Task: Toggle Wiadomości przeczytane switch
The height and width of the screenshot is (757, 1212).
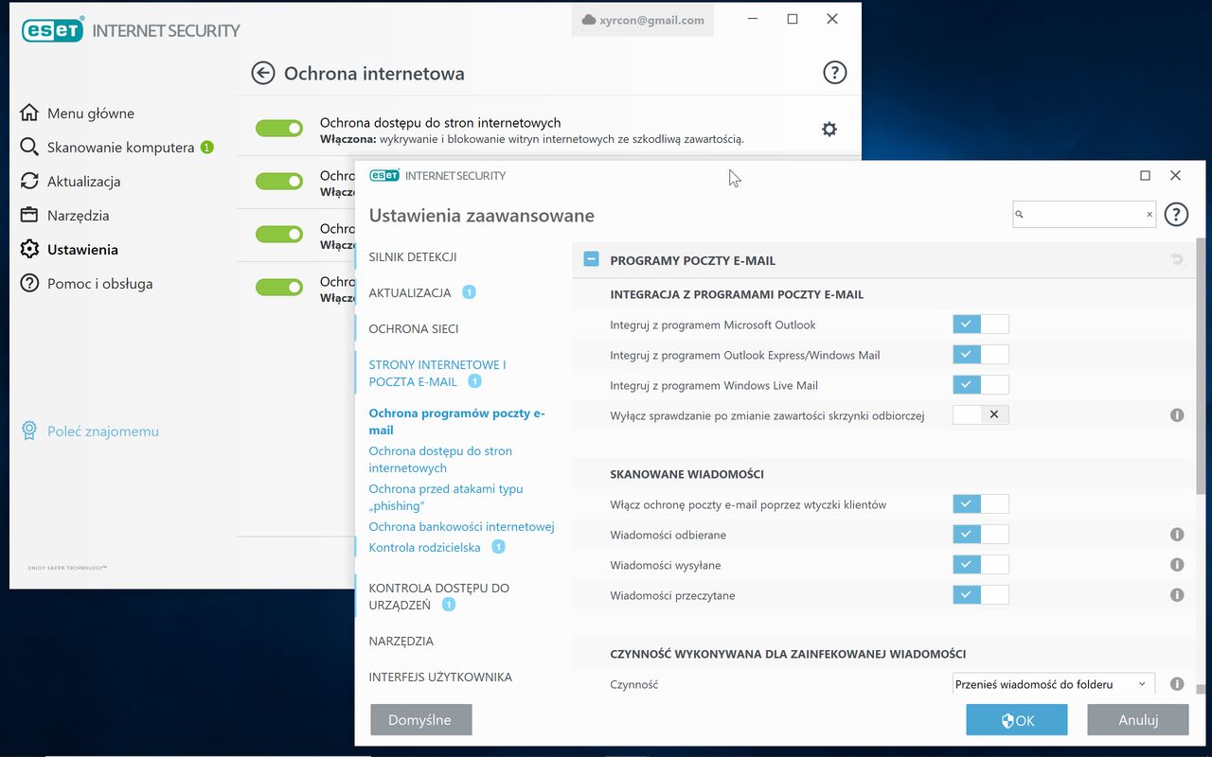Action: pyautogui.click(x=980, y=595)
